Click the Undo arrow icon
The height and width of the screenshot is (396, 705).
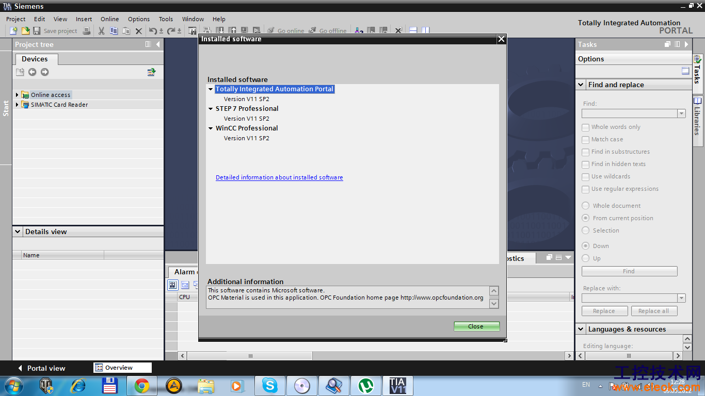point(153,31)
